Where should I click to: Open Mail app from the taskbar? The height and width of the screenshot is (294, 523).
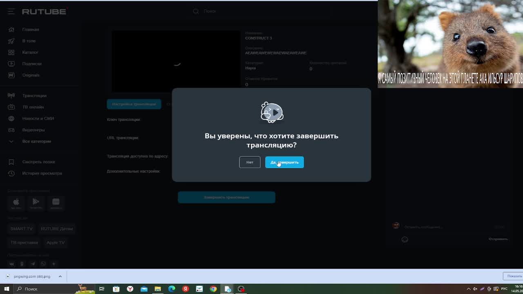pos(144,289)
